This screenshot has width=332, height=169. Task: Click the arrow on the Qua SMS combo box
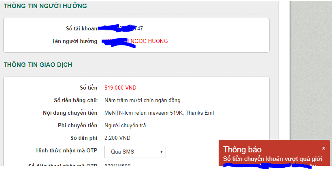coord(161,152)
